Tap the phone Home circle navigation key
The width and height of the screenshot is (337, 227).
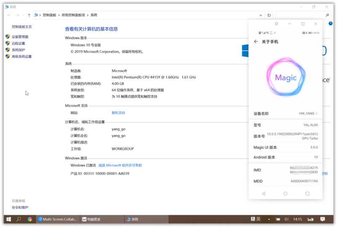point(286,194)
